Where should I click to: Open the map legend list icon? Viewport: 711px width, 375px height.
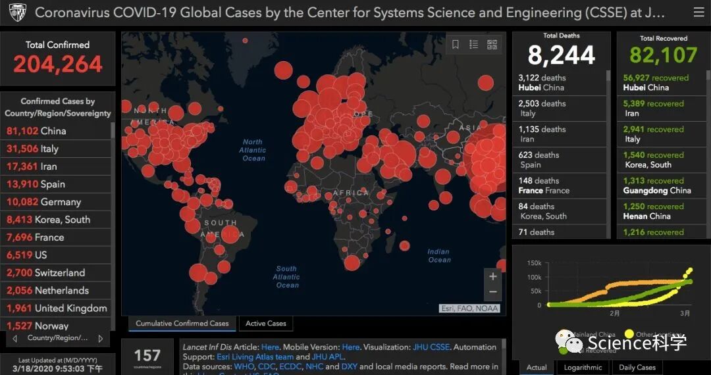click(474, 44)
